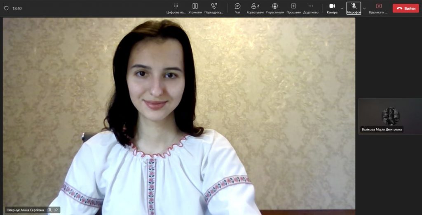Viewport: 422px width, 215px height.
Task: Click the transfer call icon (Переадресувати)
Action: click(214, 8)
